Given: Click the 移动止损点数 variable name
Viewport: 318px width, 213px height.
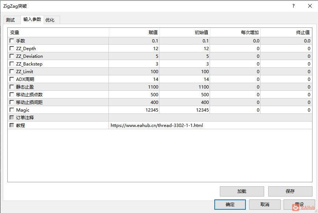Looking at the screenshot, I should [x=29, y=95].
